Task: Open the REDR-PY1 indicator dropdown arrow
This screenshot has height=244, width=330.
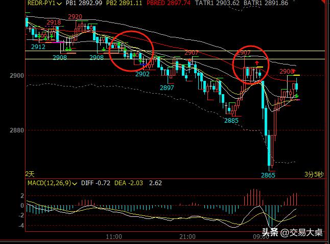Action: click(61, 3)
